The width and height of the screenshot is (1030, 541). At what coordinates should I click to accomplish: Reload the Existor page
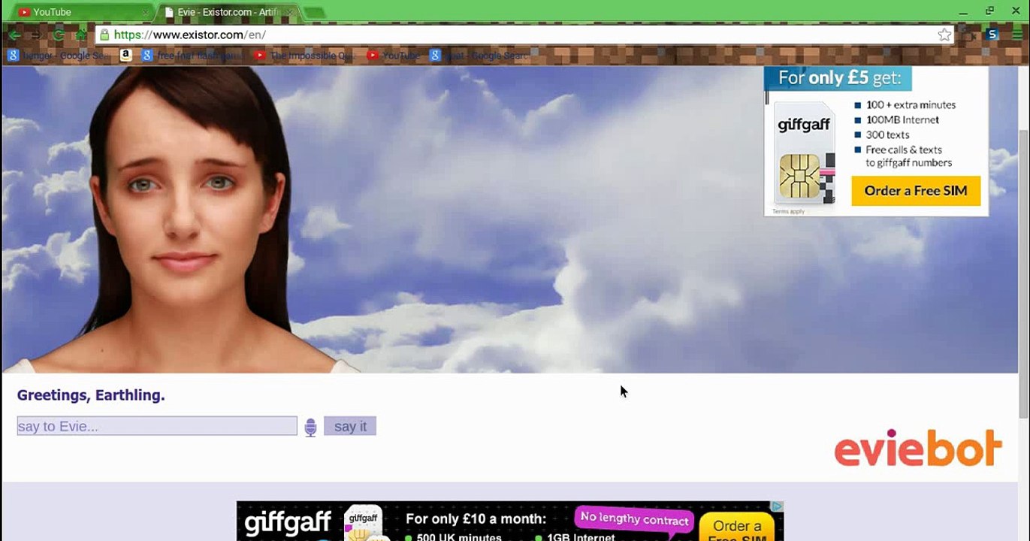[58, 35]
